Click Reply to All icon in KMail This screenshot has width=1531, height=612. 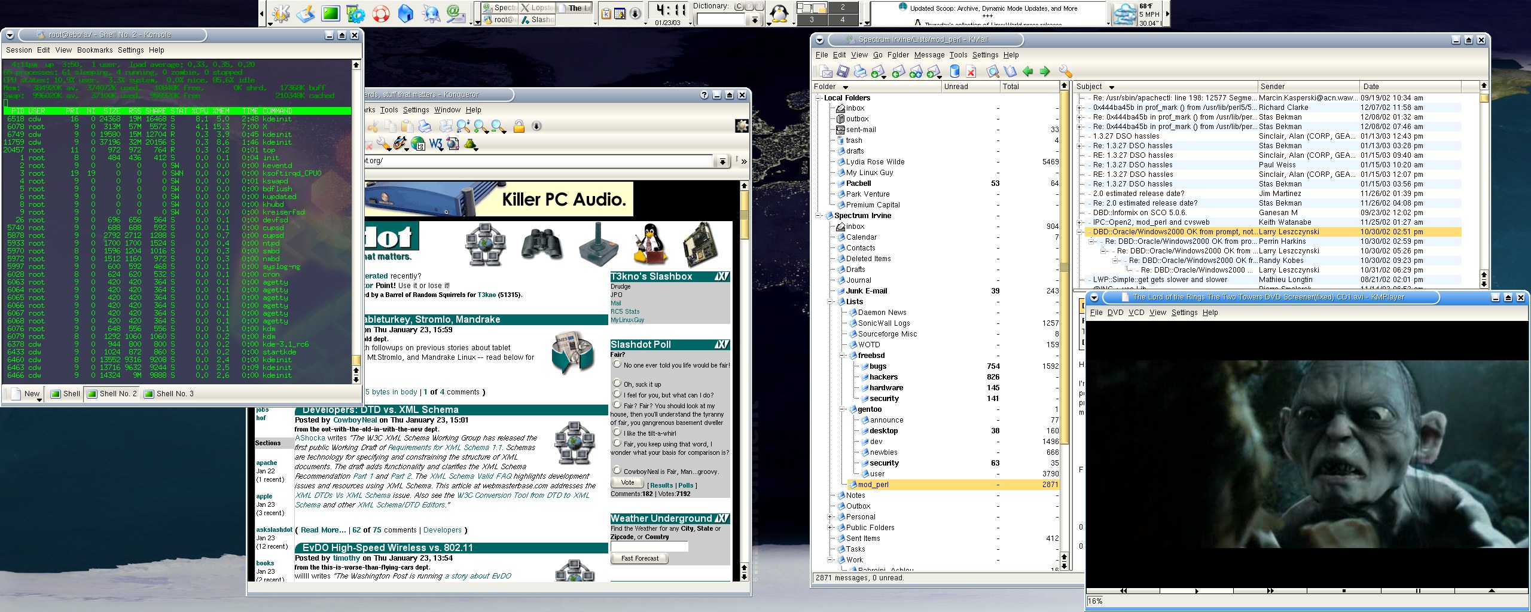click(x=915, y=72)
